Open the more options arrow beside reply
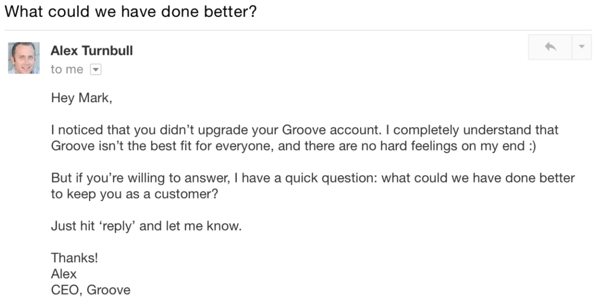The height and width of the screenshot is (308, 598). (582, 47)
